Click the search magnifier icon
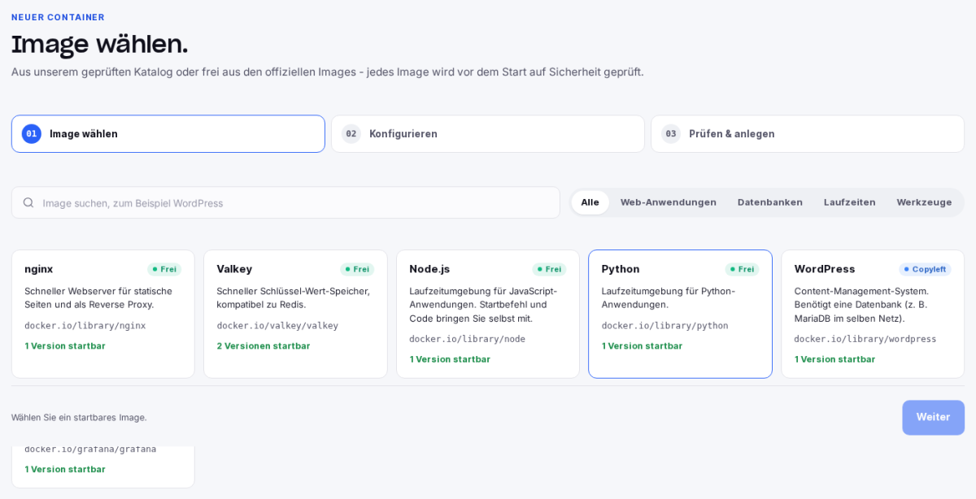976x499 pixels. click(x=28, y=202)
